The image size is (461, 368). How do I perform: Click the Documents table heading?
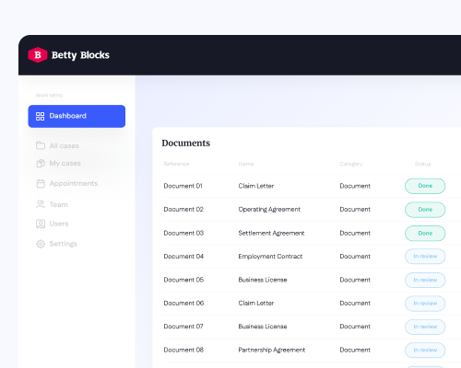[x=186, y=143]
